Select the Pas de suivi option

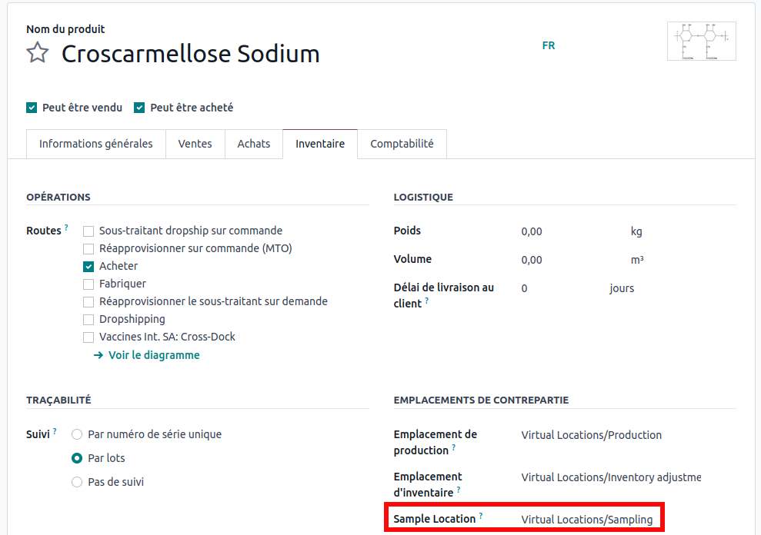pos(77,483)
